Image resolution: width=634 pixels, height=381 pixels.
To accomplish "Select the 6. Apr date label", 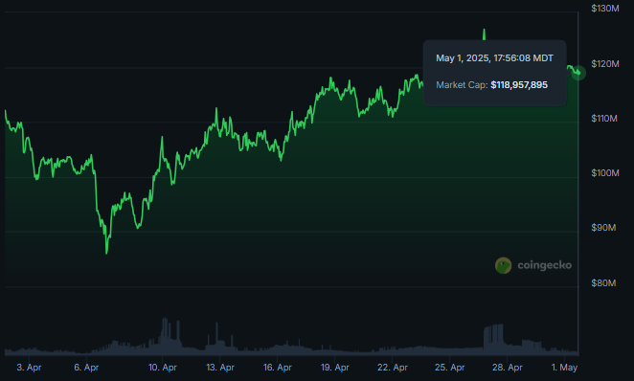I will point(86,368).
